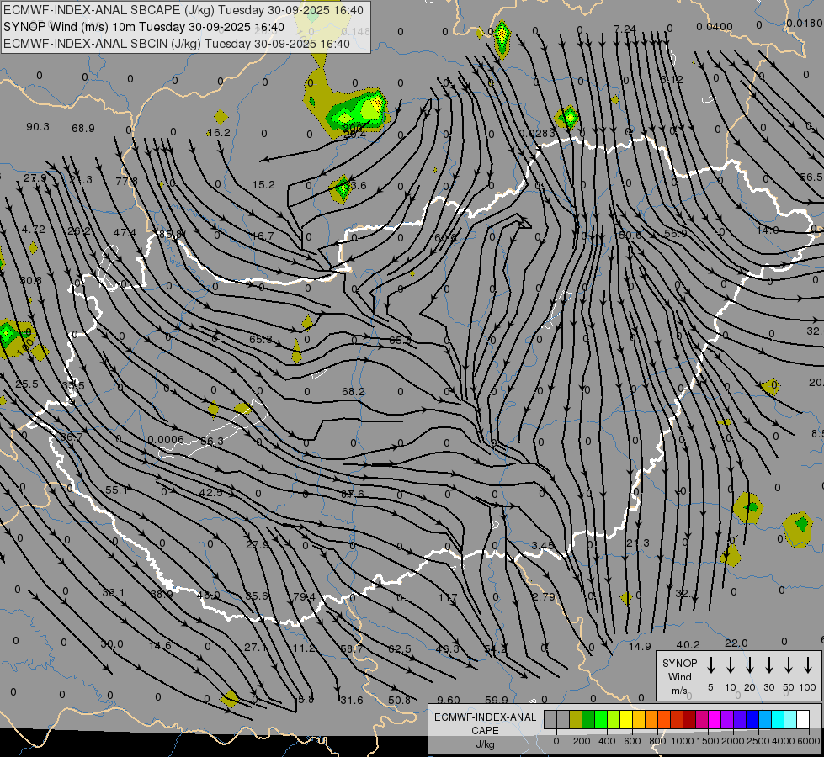Click the small green CAPE cell at top border
The height and width of the screenshot is (757, 824).
pos(502,38)
